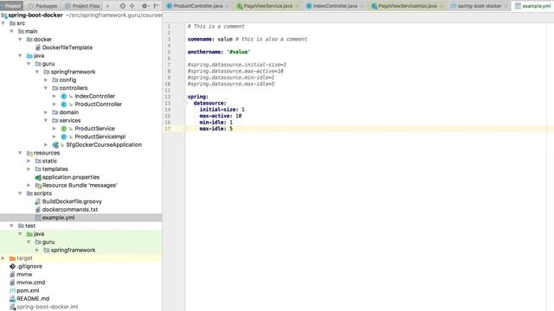Click the Scroll from Source target icon
This screenshot has width=554, height=311.
pyautogui.click(x=123, y=6)
